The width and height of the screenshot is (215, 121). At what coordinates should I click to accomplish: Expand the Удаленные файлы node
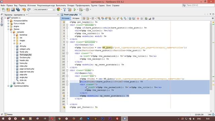tap(8, 86)
